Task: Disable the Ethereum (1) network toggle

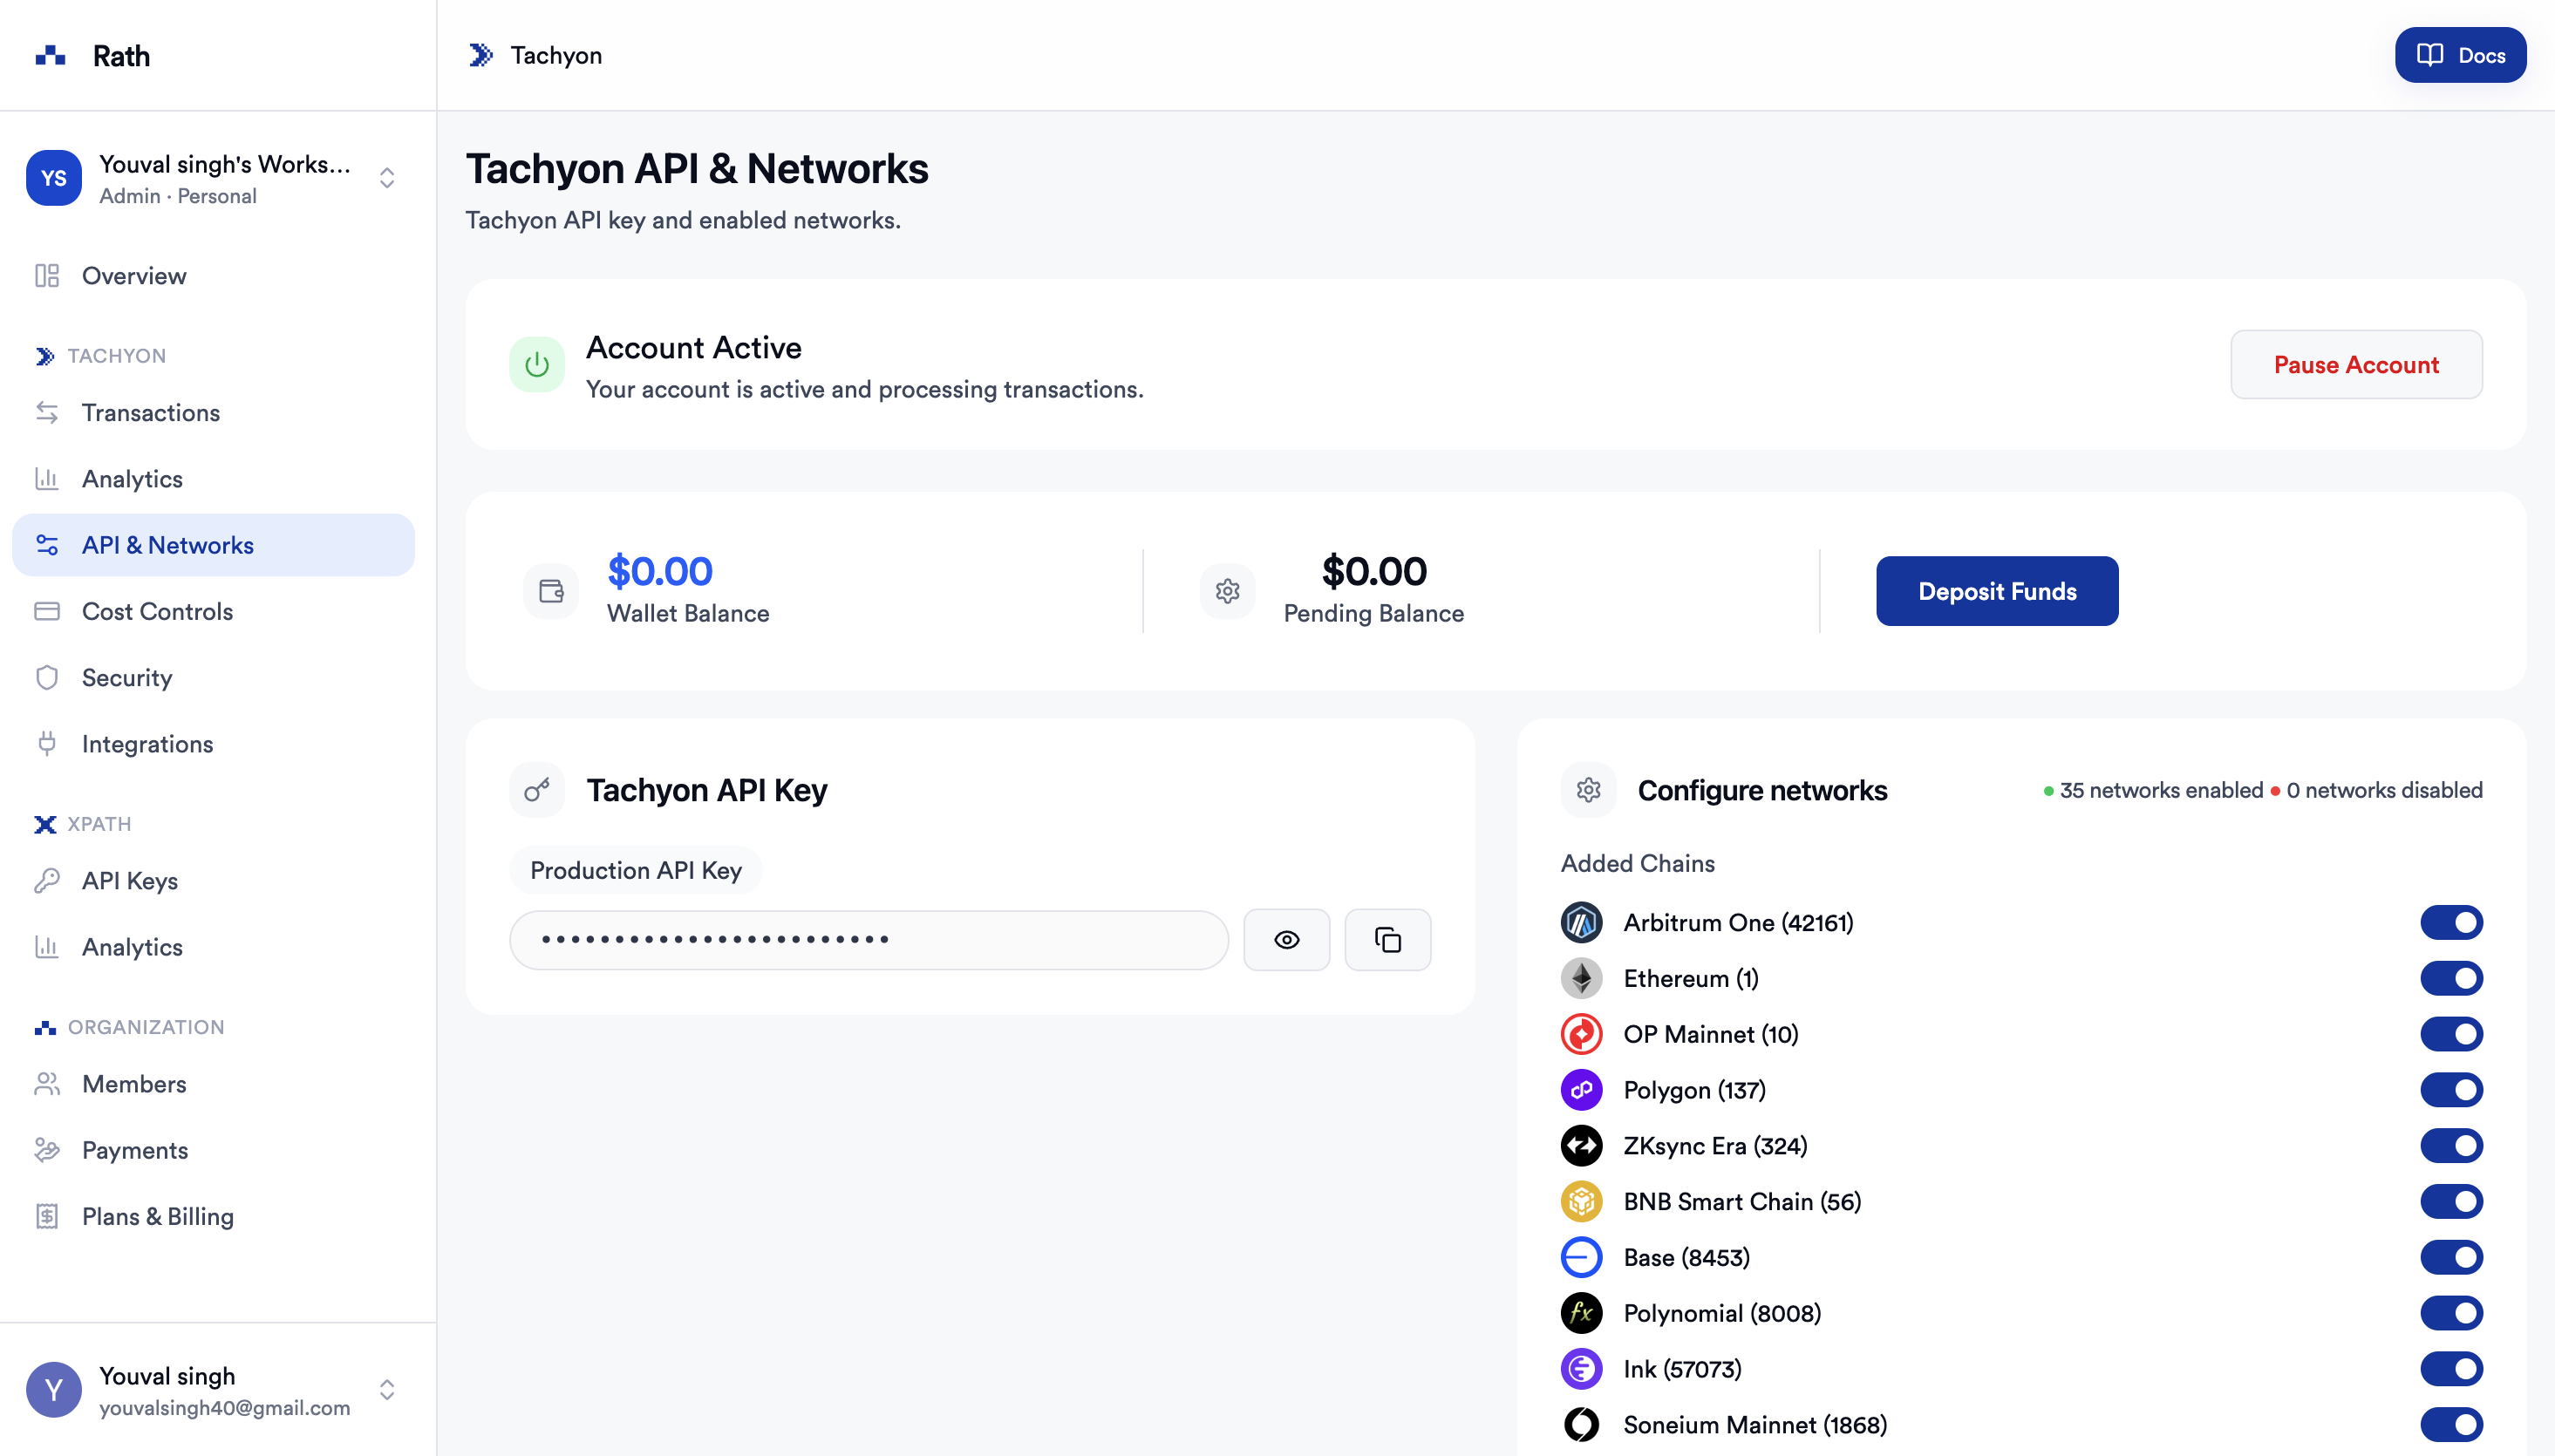Action: [2451, 978]
